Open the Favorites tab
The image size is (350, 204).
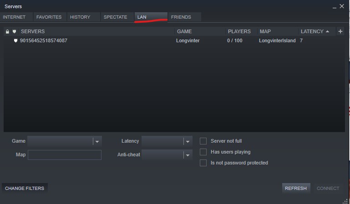click(49, 17)
